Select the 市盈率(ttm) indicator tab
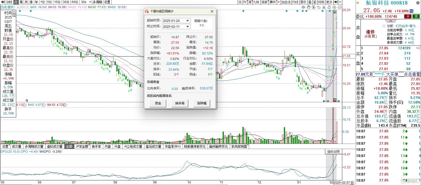Image resolution: width=421 pixels, height=185 pixels. 172,146
